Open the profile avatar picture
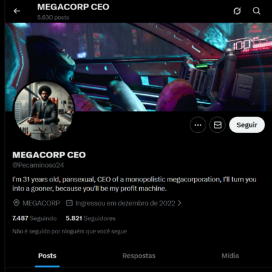Screen dimensions: 272x272 tap(44, 111)
